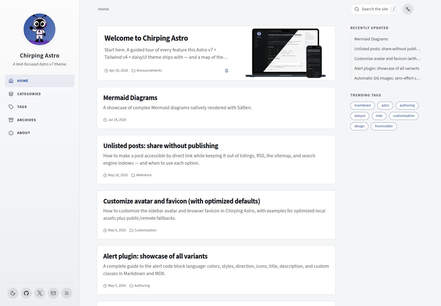Image resolution: width=441 pixels, height=306 pixels.
Task: Click the Chirping Astro avatar image
Action: (x=40, y=29)
